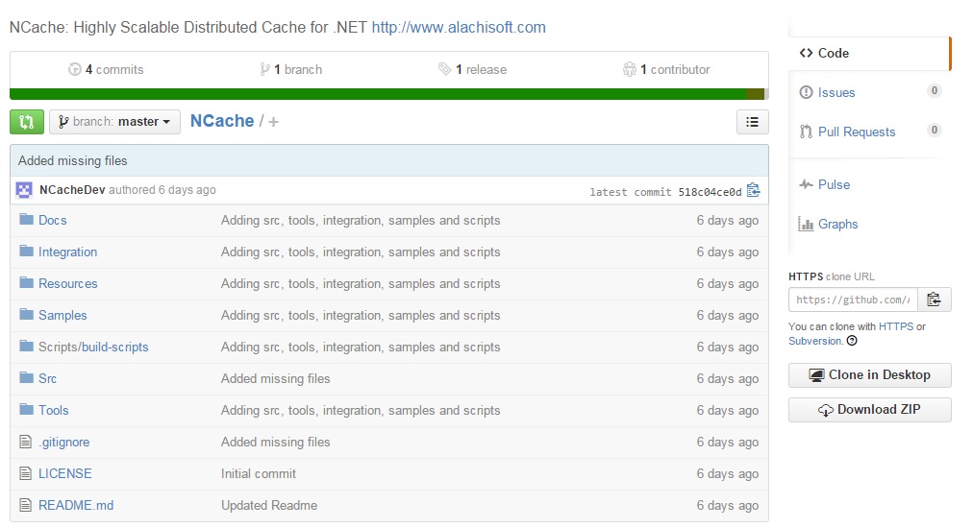This screenshot has width=973, height=528.
Task: View the 4 commits history
Action: click(x=106, y=69)
